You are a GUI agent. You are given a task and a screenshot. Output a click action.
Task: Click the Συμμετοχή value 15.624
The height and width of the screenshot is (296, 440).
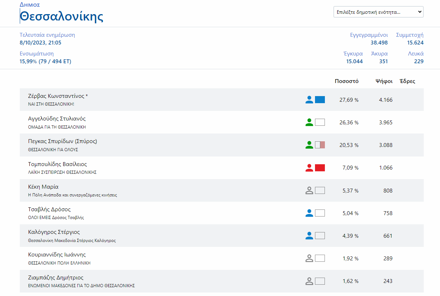point(415,43)
